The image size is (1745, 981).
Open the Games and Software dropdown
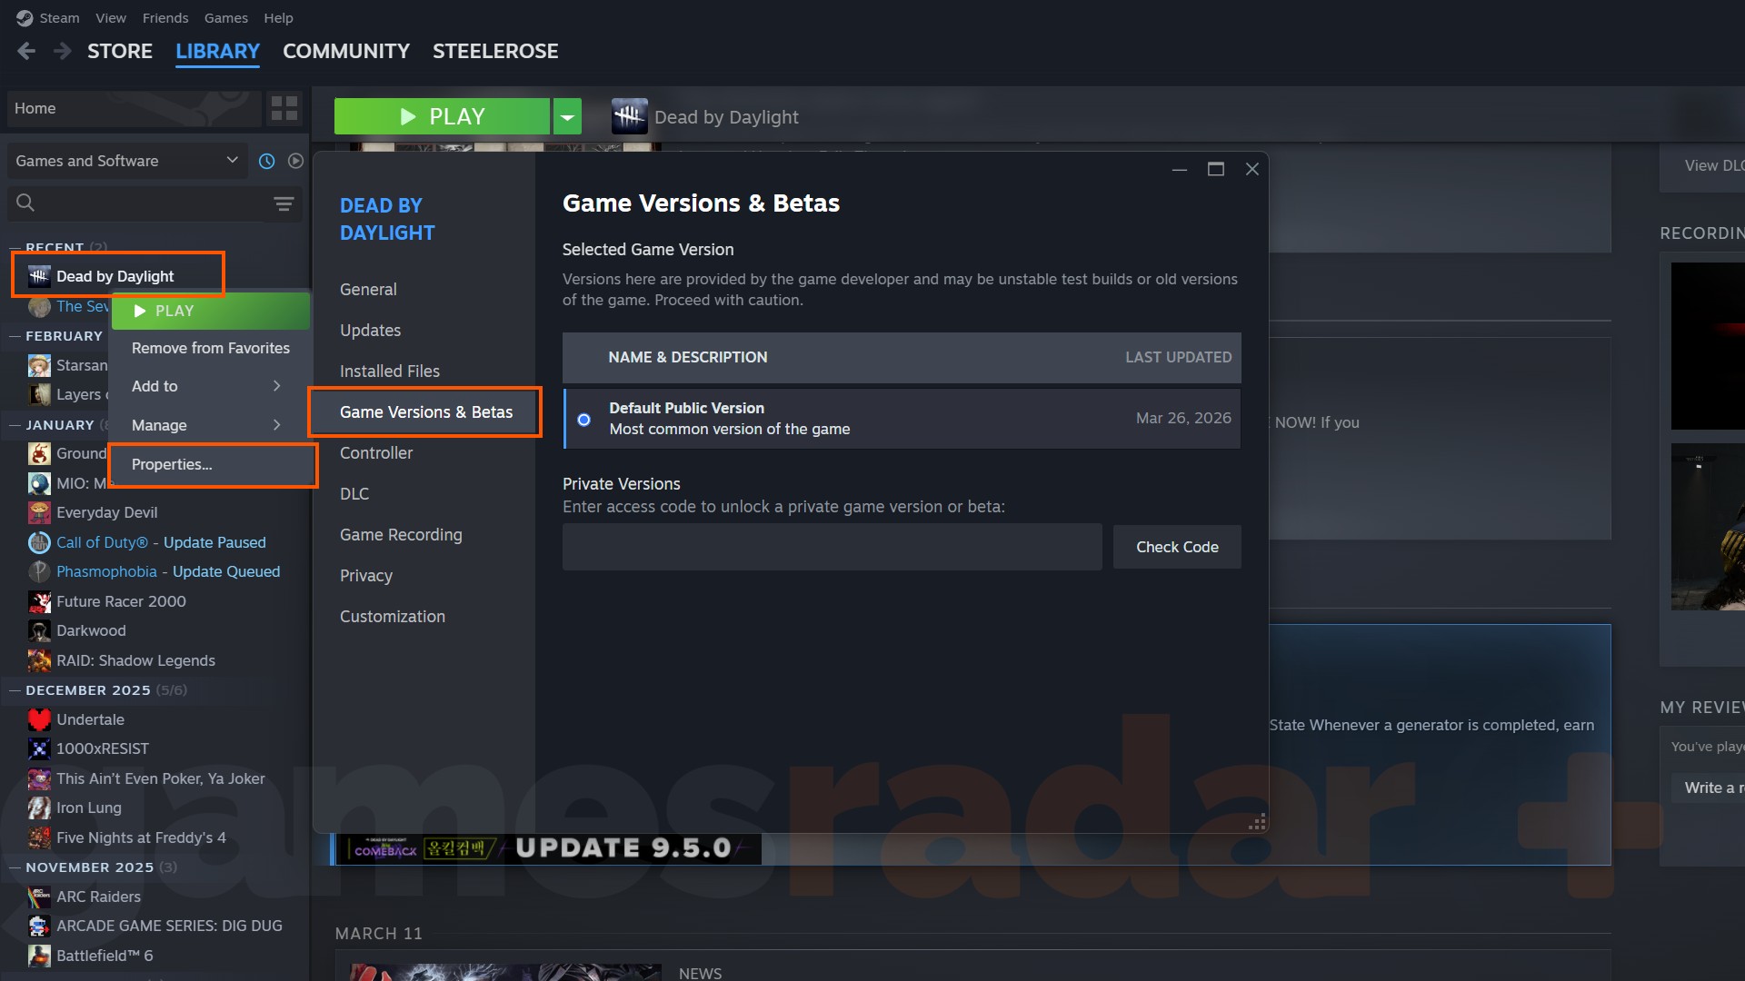(x=127, y=161)
